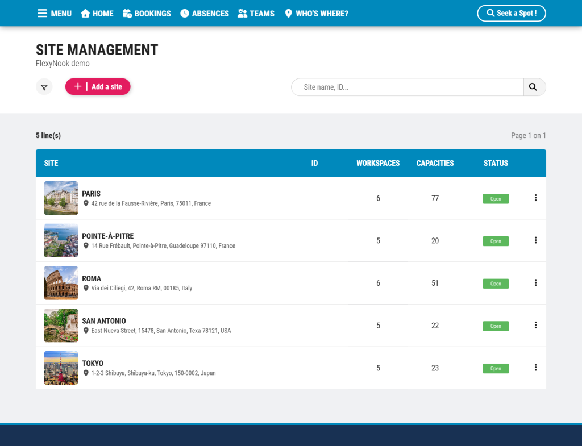Open Tokyo tower thumbnail image
582x446 pixels.
pyautogui.click(x=61, y=368)
